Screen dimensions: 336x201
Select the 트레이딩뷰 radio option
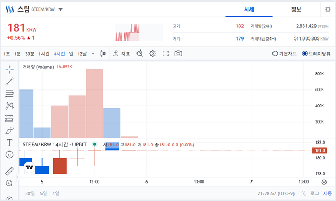pyautogui.click(x=316, y=54)
